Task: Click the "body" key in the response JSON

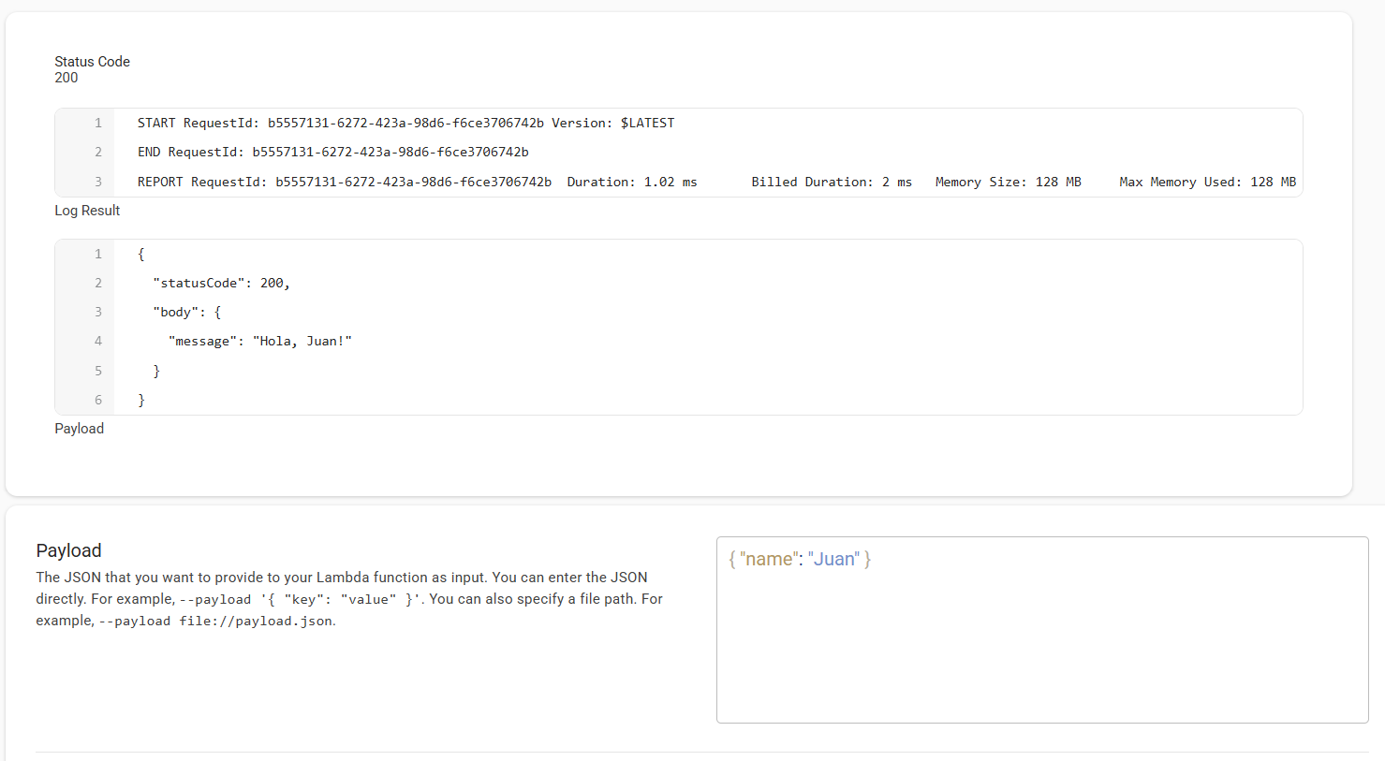Action: 179,311
